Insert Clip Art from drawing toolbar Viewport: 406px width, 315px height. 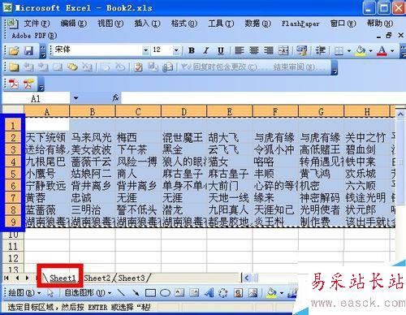(239, 293)
